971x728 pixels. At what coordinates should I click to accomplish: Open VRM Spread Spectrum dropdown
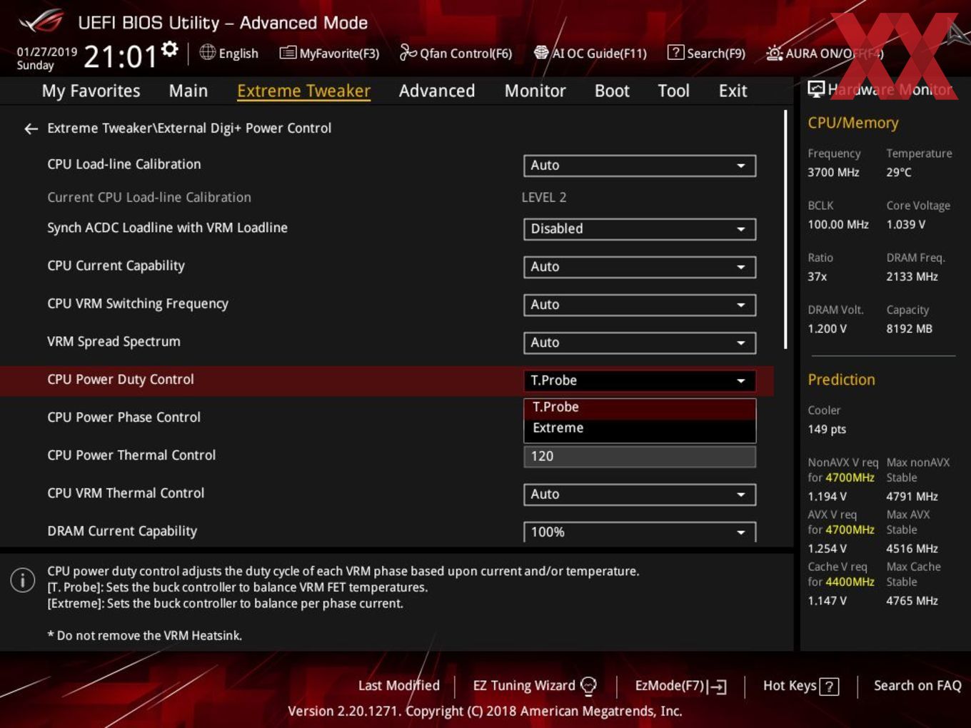pyautogui.click(x=640, y=343)
